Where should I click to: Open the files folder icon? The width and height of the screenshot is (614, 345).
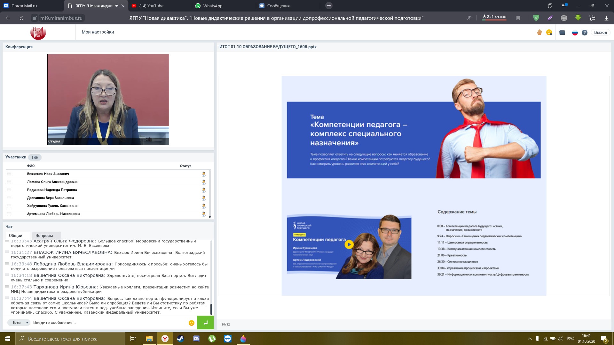point(562,32)
